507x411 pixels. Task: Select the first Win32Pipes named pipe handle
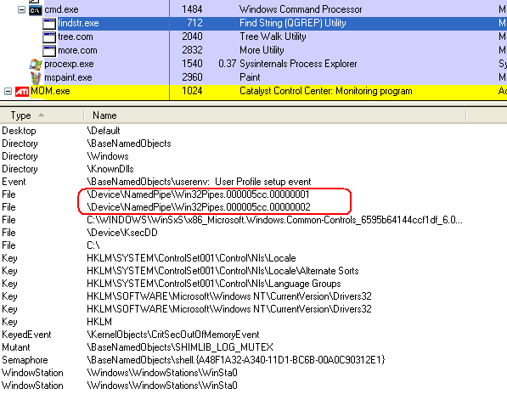point(198,194)
